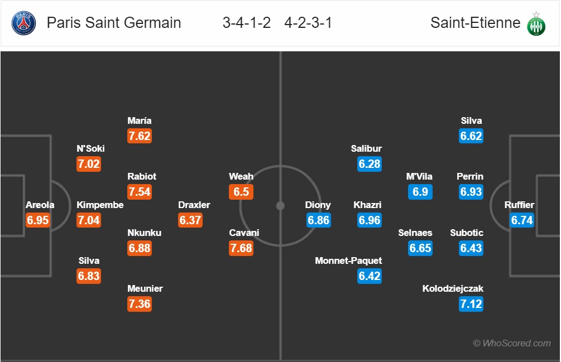Viewport: 561px width, 362px height.
Task: Select Areola's 6.95 rating badge
Action: [38, 220]
